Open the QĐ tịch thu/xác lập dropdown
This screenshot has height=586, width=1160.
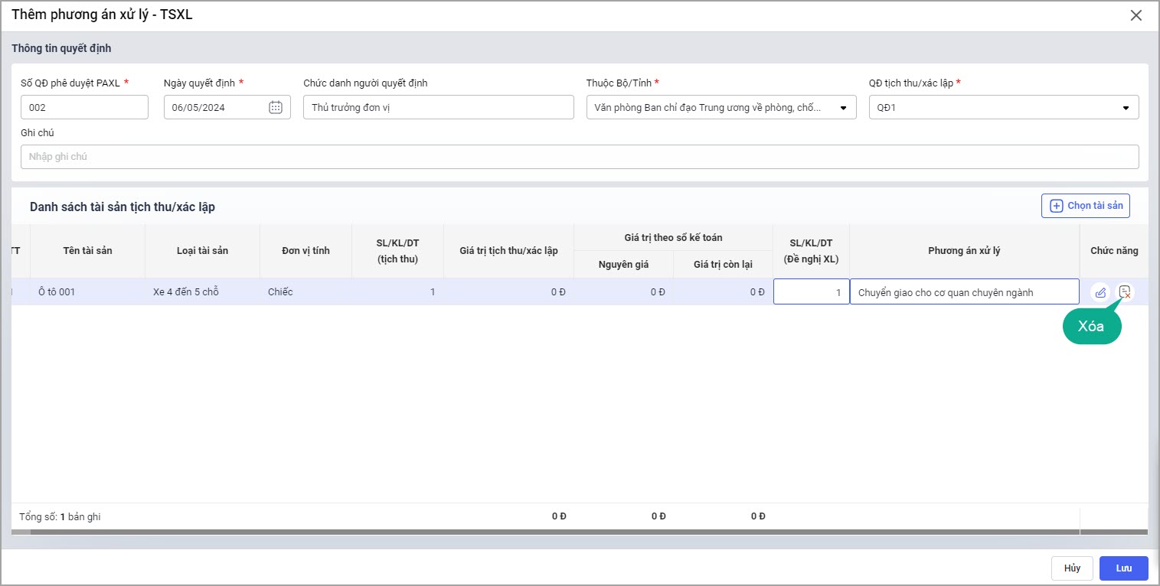(x=1126, y=108)
